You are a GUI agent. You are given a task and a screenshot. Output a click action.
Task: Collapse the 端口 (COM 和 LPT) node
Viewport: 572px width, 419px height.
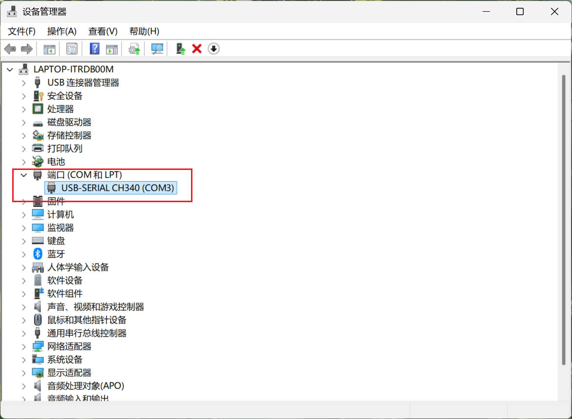(x=24, y=175)
